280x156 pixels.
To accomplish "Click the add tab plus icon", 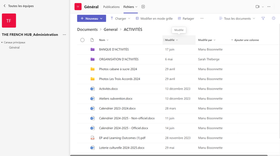I will click(x=143, y=7).
